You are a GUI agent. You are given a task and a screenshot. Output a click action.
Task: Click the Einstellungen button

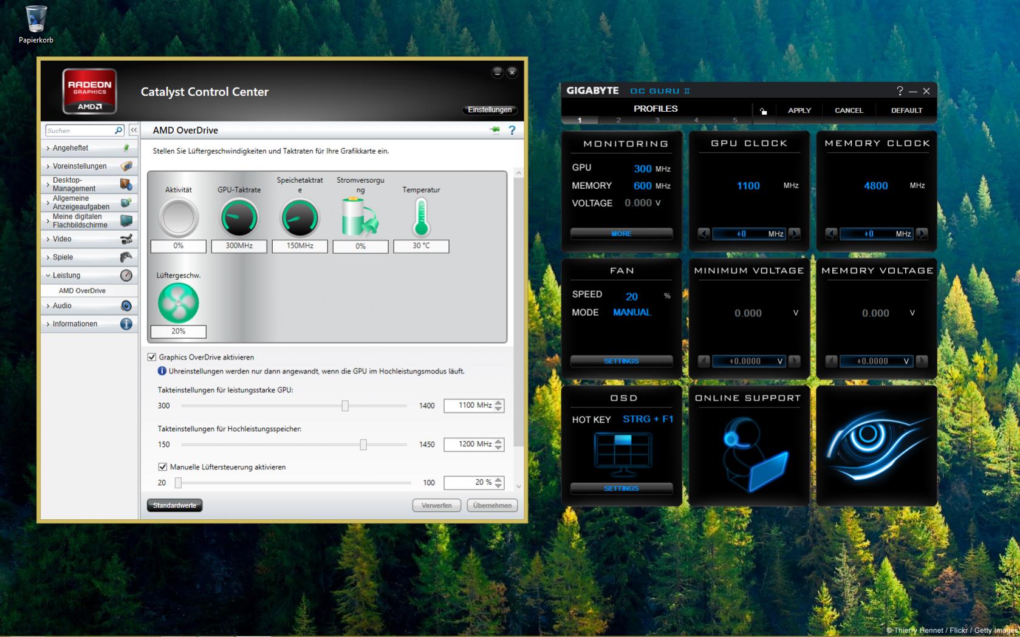click(490, 110)
